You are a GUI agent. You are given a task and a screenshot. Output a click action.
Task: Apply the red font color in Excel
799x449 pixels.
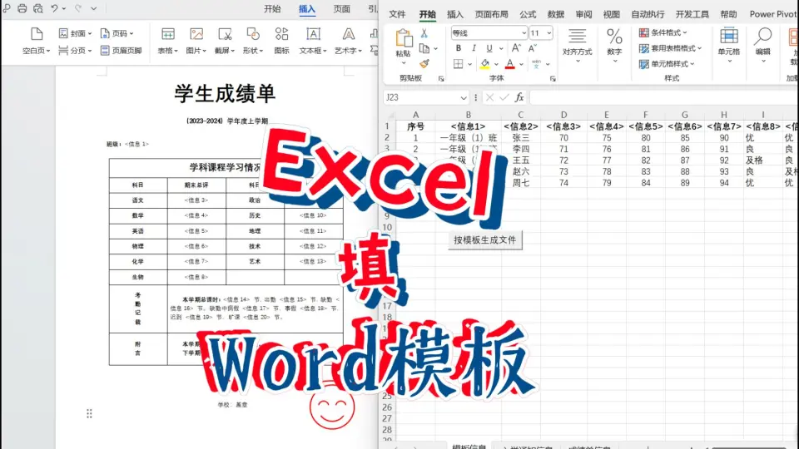coord(509,64)
